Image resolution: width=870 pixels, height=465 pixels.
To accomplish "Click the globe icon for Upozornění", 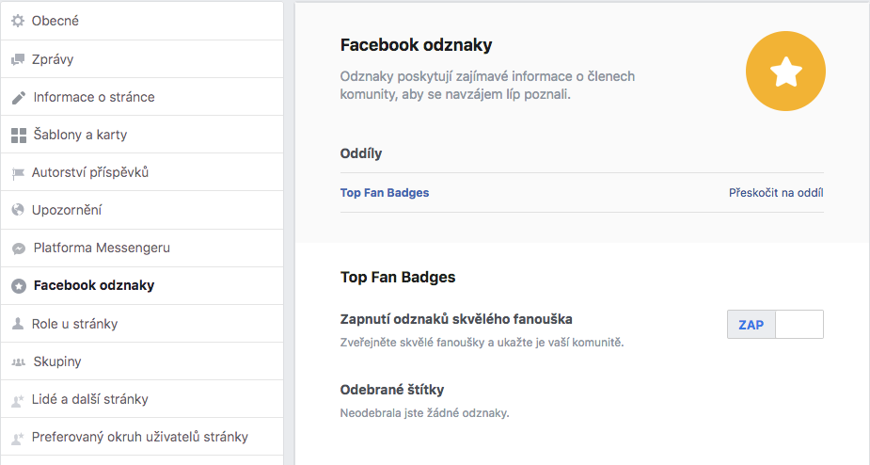I will pos(18,210).
